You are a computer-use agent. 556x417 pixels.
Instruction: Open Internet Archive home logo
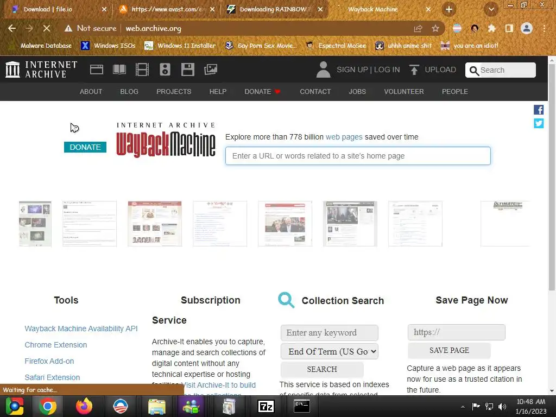point(41,69)
